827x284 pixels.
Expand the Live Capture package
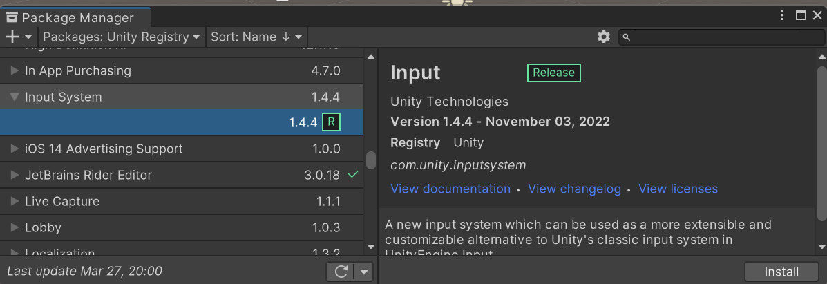pyautogui.click(x=15, y=201)
